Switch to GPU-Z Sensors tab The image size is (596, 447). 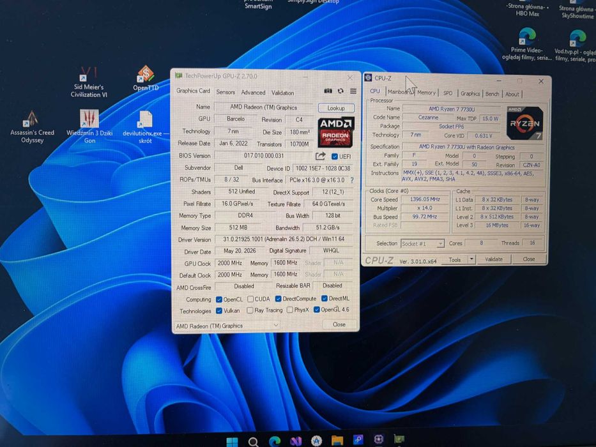tap(225, 92)
